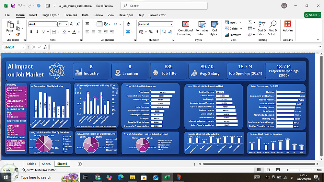Click the Center align icon
Screen dimensions: 324x182
pos(93,32)
